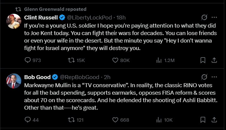This screenshot has height=130, width=226.
Task: View analytics of Clint Russell's post
Action: (x=159, y=60)
